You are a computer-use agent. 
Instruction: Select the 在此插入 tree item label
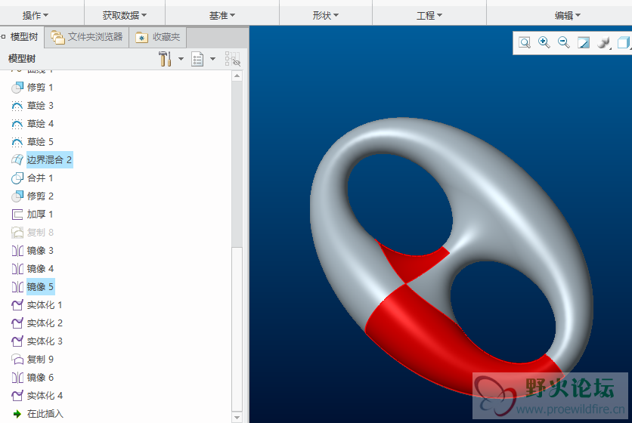[x=45, y=414]
